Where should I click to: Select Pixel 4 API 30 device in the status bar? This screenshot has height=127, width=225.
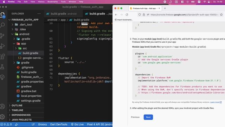(x=99, y=124)
